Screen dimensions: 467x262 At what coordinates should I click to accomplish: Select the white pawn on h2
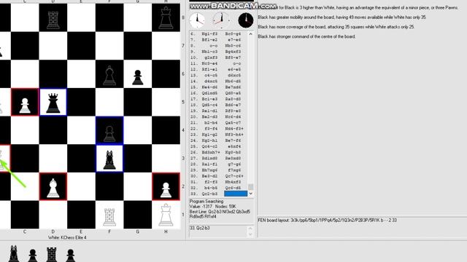(x=166, y=190)
